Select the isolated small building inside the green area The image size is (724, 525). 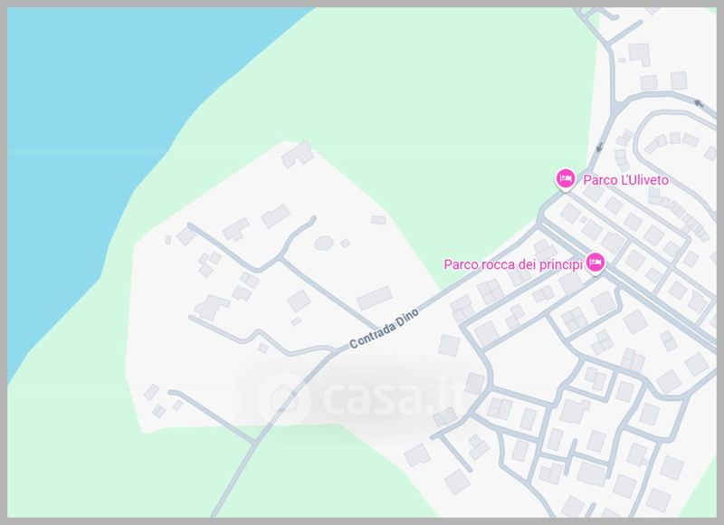pyautogui.click(x=378, y=220)
